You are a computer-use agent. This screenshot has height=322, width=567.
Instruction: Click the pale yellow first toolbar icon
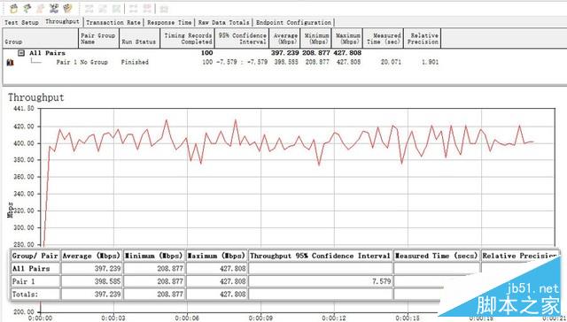(x=13, y=8)
